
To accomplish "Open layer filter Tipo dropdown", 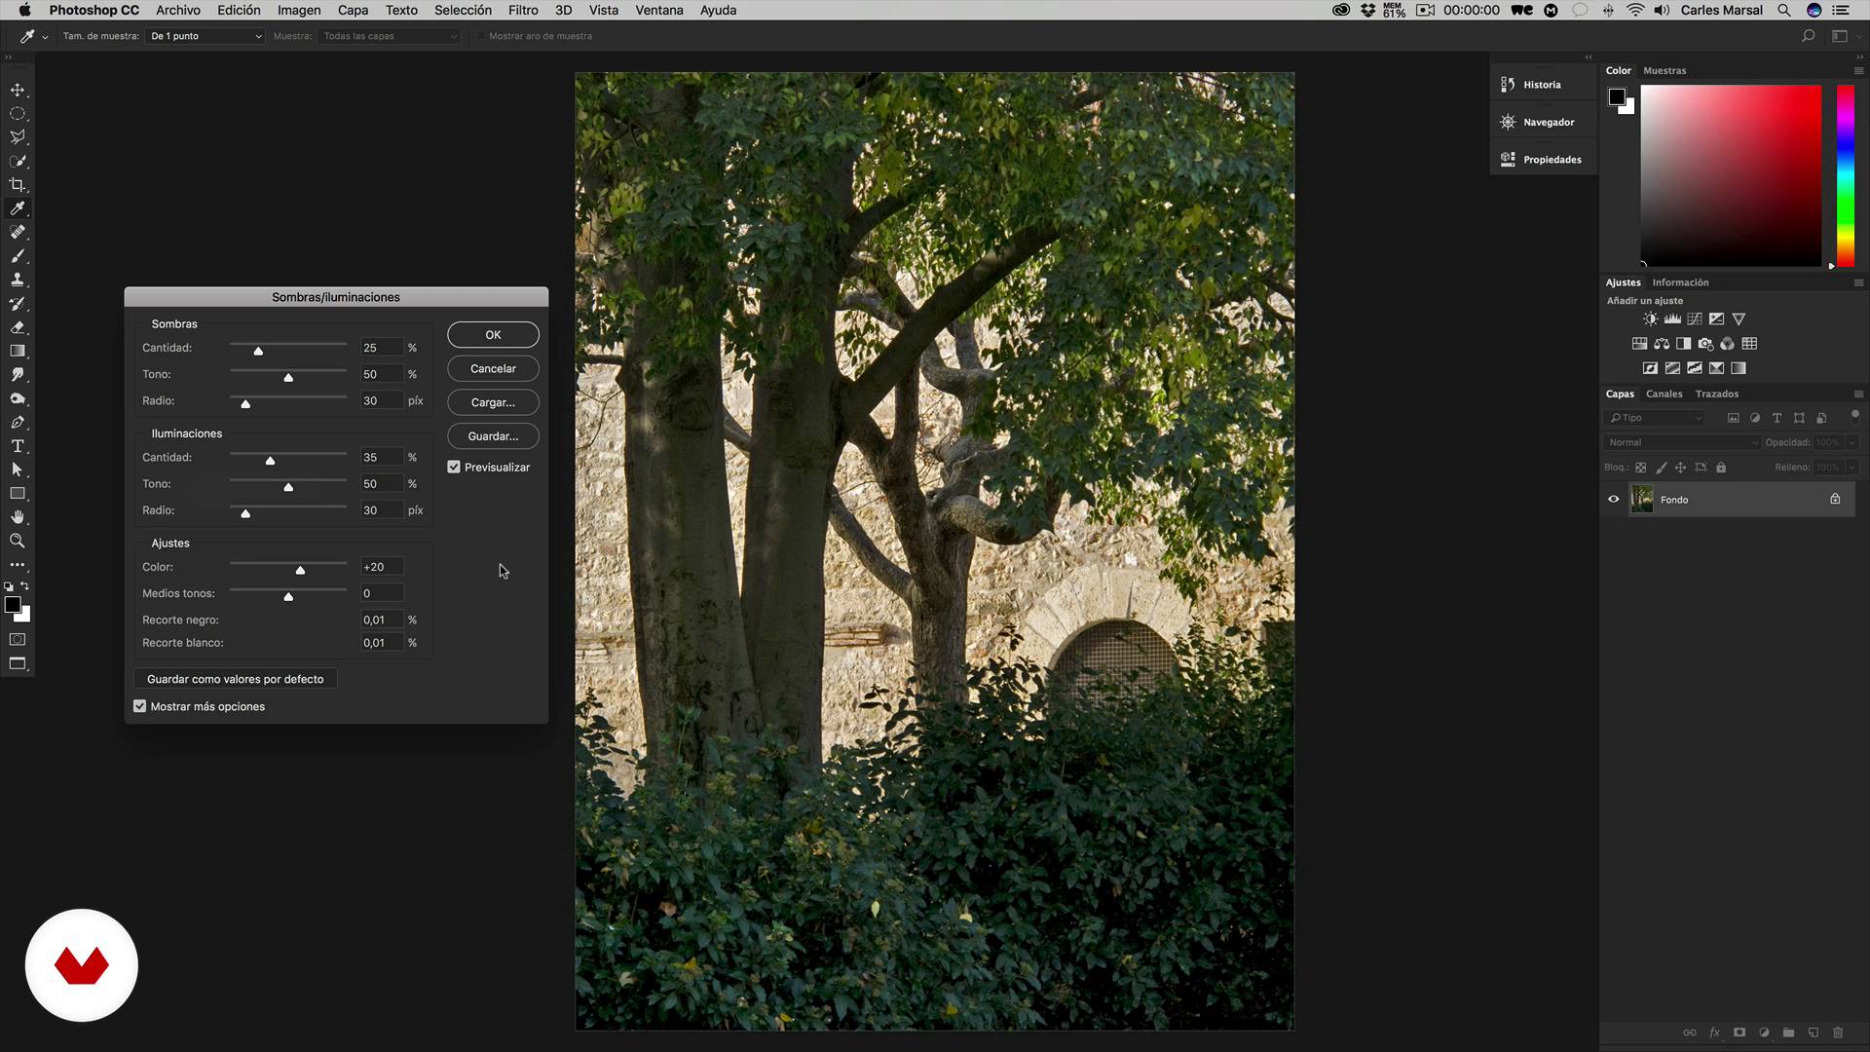I will [x=1656, y=418].
